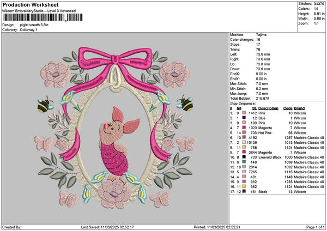Select the Min Stitch value 0.2 mm
Image resolution: width=327 pixels, height=231 pixels.
[x=262, y=89]
